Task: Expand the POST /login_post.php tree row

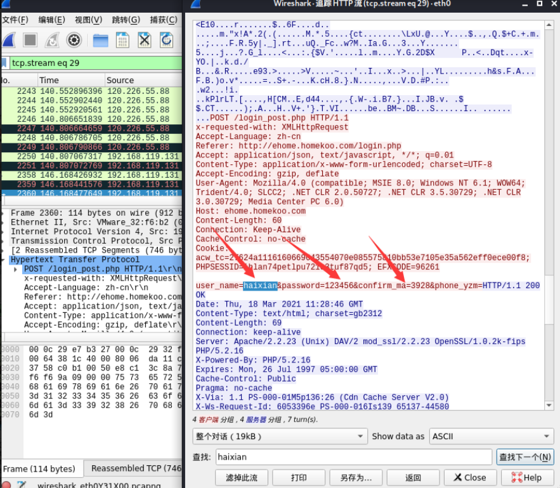Action: [x=15, y=269]
